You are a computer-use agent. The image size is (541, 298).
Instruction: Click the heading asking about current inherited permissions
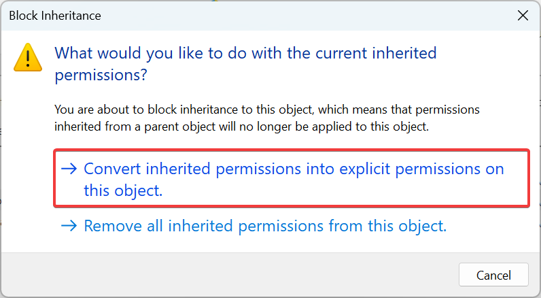(245, 64)
